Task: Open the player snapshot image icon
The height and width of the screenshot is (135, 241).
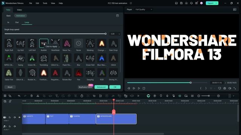Action: click(x=235, y=9)
